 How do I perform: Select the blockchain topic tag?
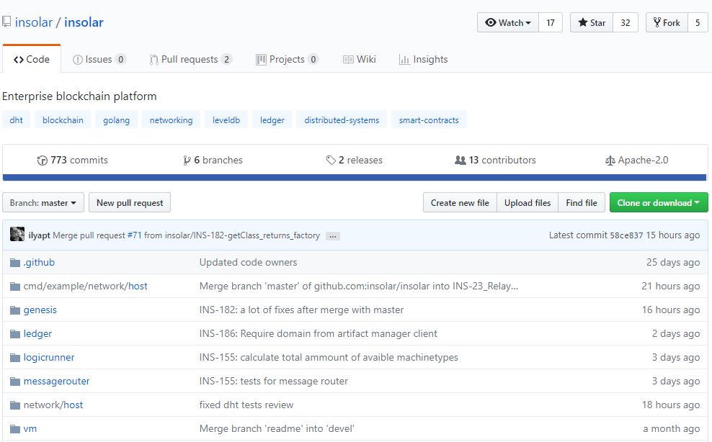tap(63, 119)
